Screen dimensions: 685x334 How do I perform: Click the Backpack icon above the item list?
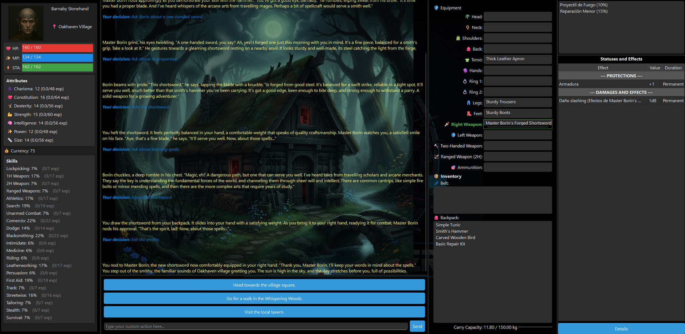[x=437, y=217]
